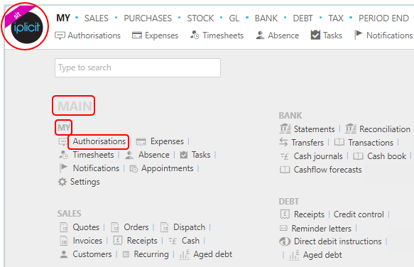Click Timesheets icon in top toolbar
The width and height of the screenshot is (414, 267).
(x=195, y=35)
